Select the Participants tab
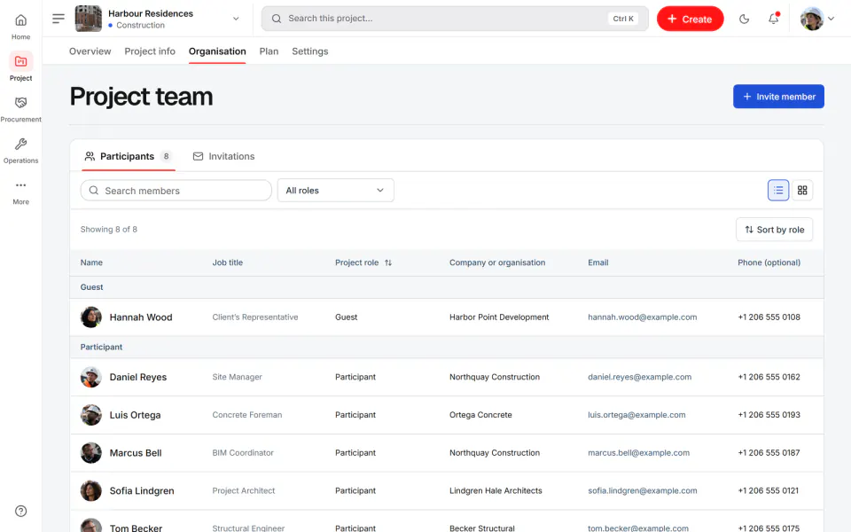Screen dimensions: 851x532 tap(128, 156)
